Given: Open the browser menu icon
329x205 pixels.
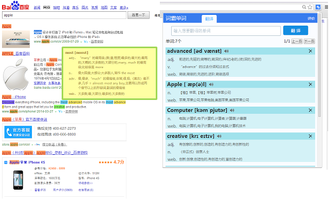Looking at the screenshot, I should [326, 7].
